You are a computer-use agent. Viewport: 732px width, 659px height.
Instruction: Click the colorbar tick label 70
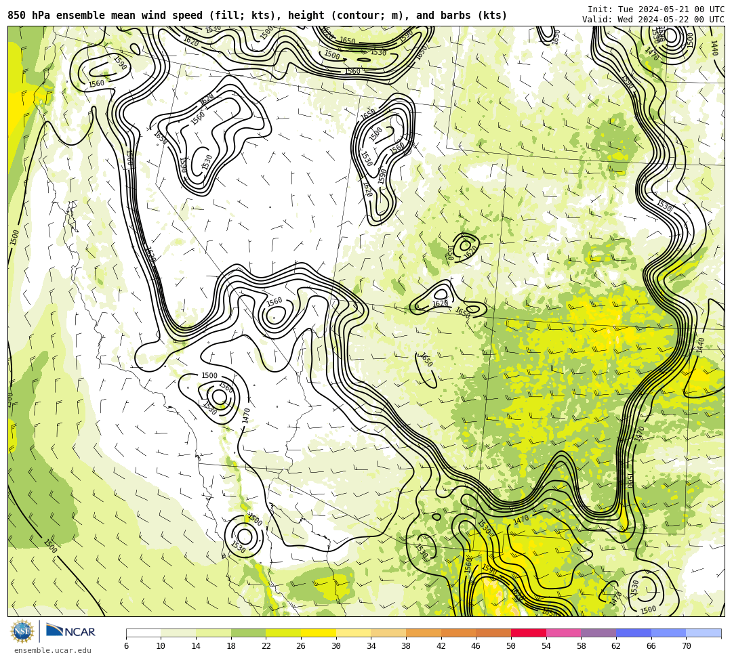click(x=686, y=646)
